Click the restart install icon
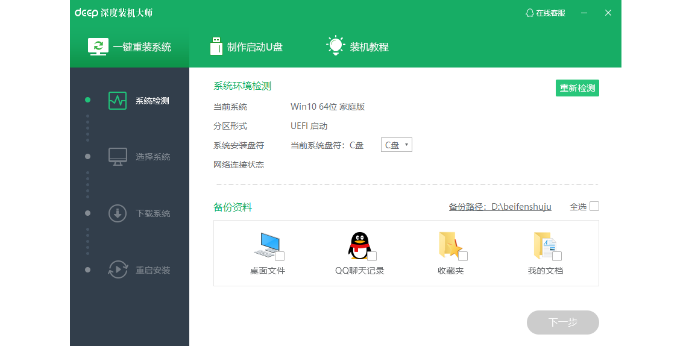 [118, 269]
